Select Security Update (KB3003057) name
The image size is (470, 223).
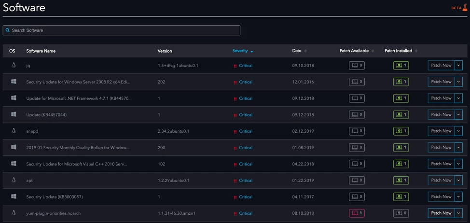coord(54,197)
